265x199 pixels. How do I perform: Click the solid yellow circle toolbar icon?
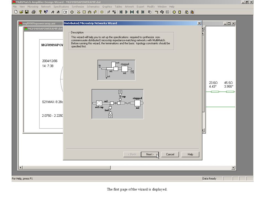pos(174,12)
